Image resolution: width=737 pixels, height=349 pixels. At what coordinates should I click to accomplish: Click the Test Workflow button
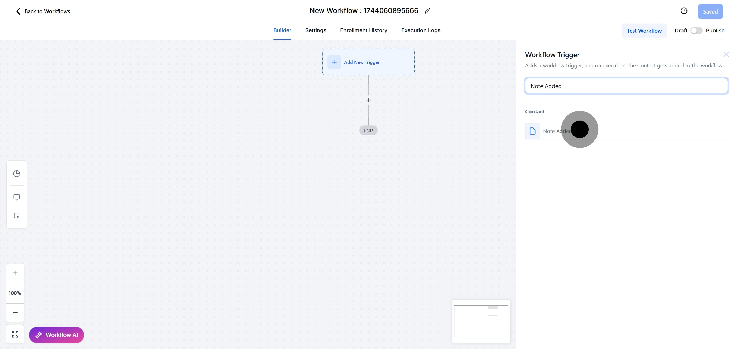[x=644, y=31]
